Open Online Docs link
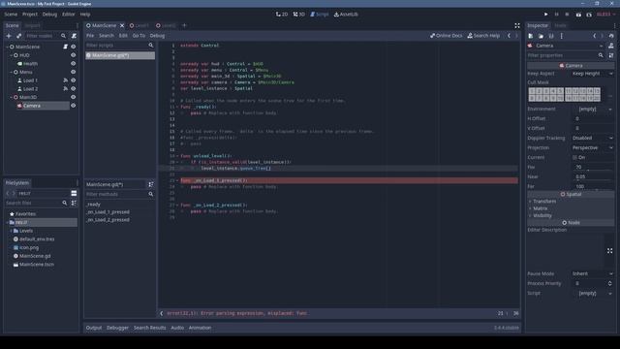The width and height of the screenshot is (620, 349). (446, 36)
